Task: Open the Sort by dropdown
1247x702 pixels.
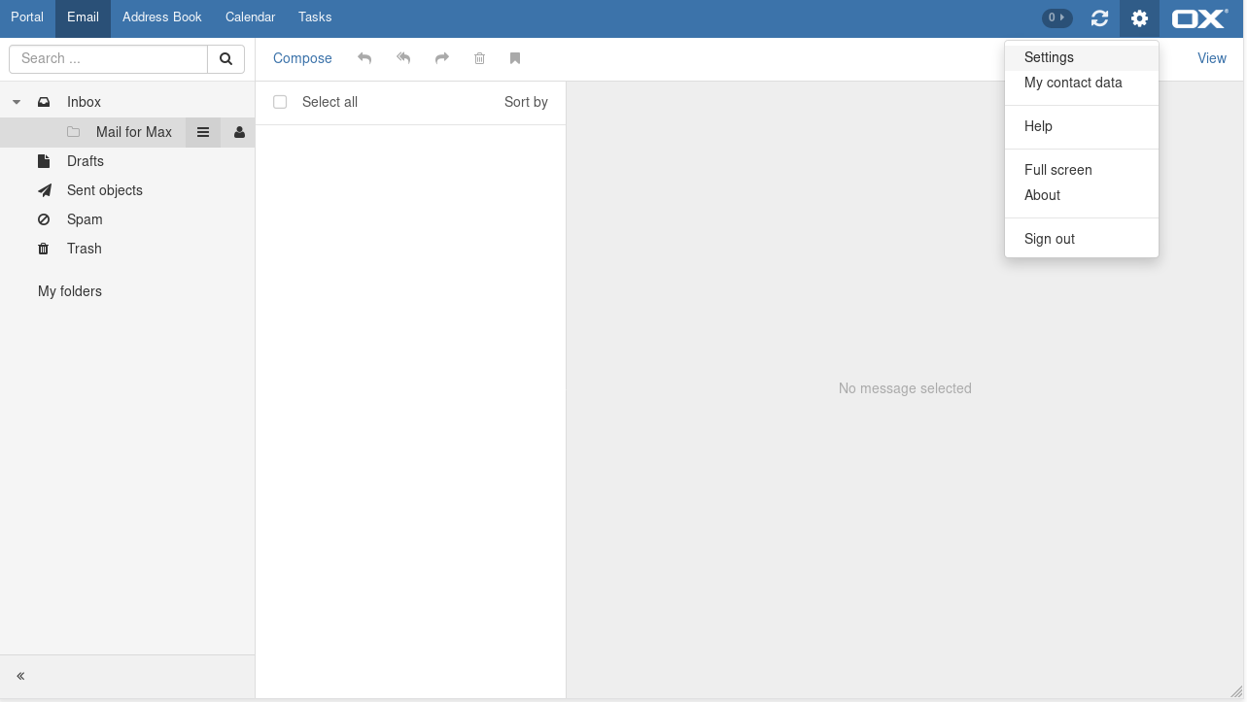Action: 526,102
